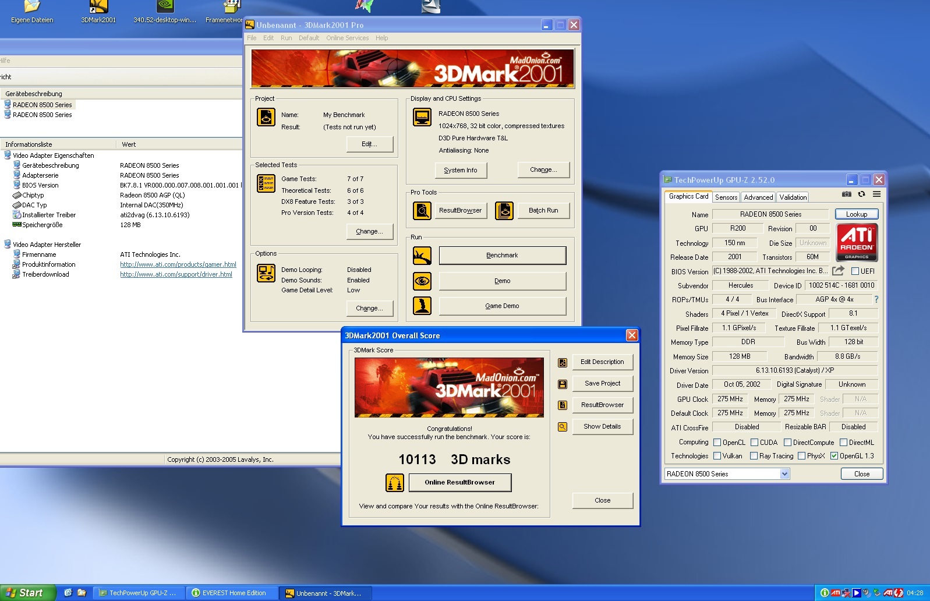This screenshot has height=601, width=930.
Task: Toggle the DirectML checkbox
Action: [x=843, y=443]
